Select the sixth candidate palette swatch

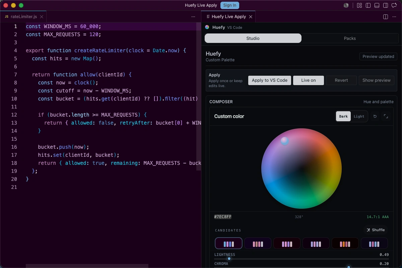[374, 244]
